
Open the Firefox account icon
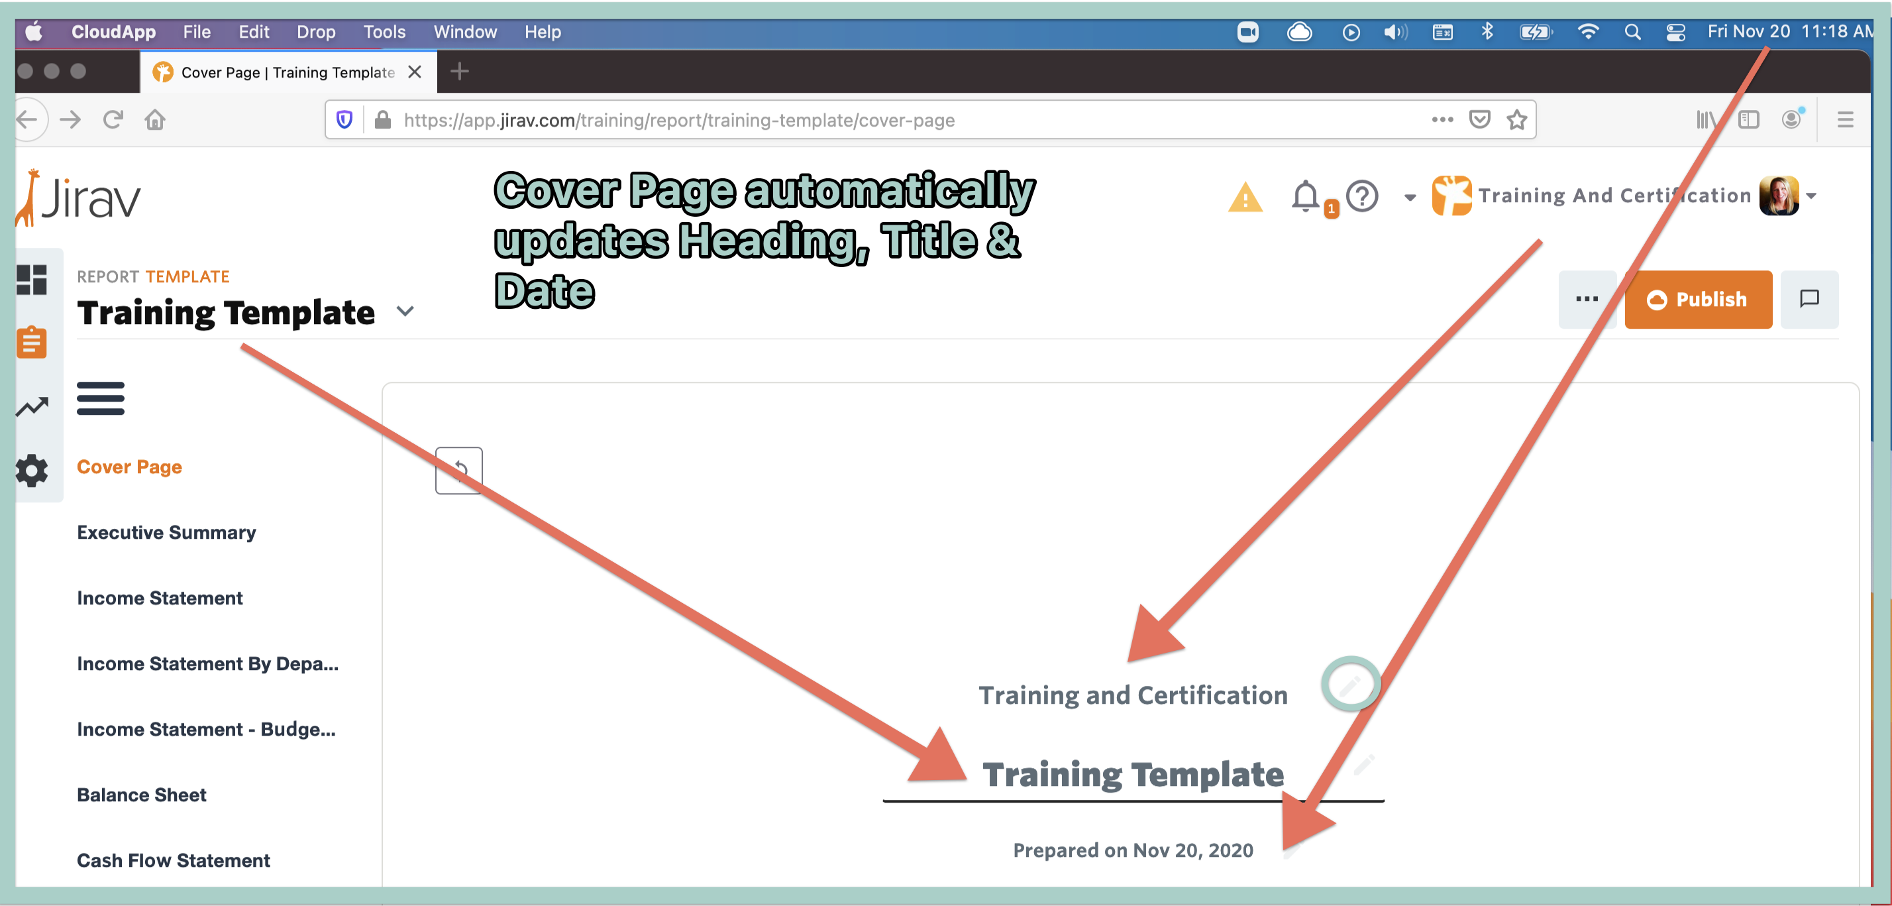click(x=1792, y=118)
